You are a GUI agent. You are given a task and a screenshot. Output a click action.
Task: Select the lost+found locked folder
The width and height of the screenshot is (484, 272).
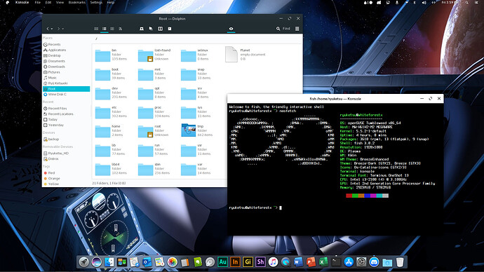(154, 55)
